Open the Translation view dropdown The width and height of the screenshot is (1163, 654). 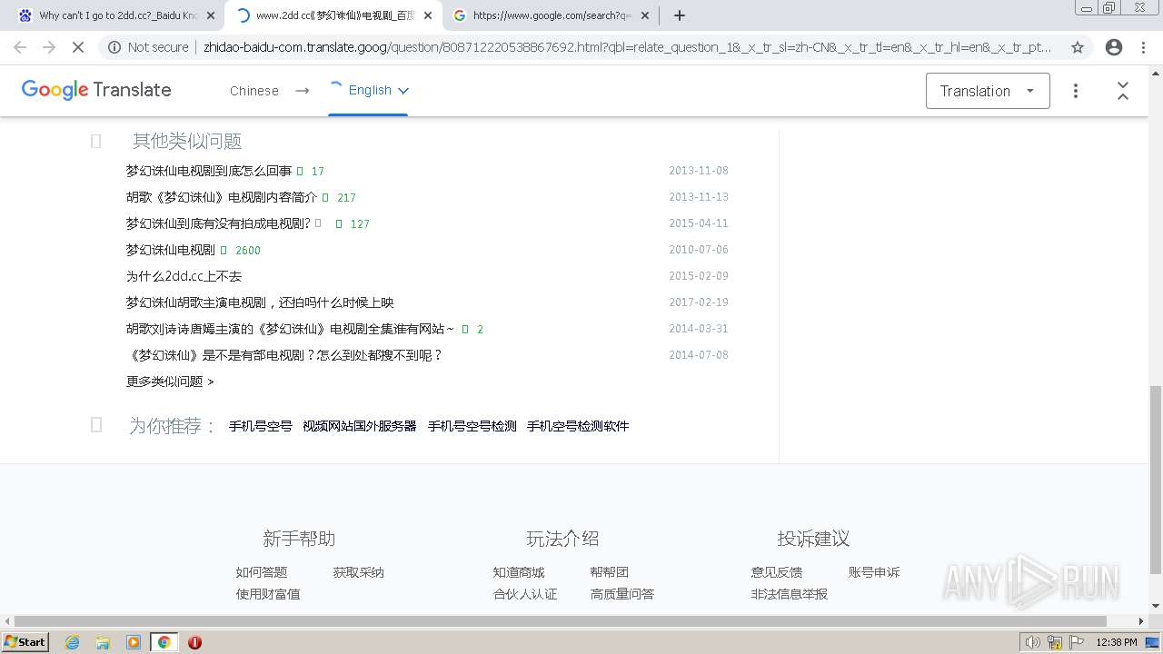coord(988,91)
